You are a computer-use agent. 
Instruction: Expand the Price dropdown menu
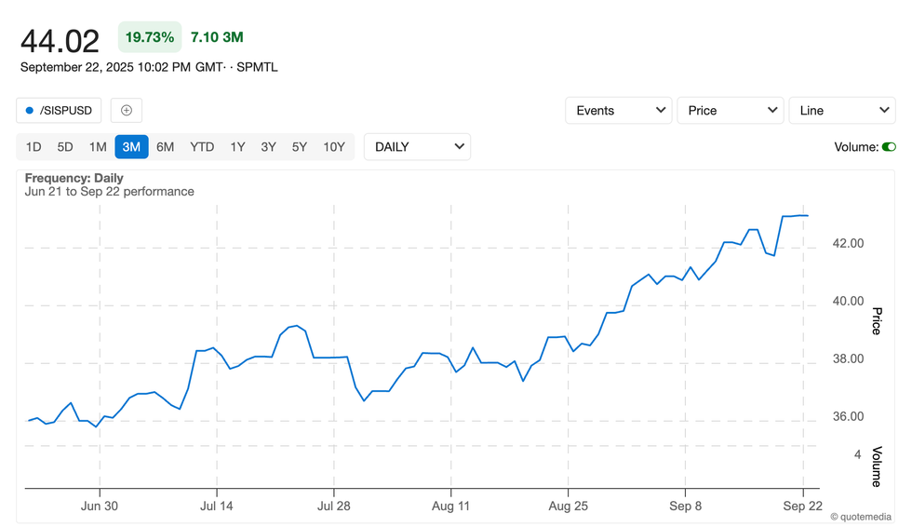pos(731,110)
